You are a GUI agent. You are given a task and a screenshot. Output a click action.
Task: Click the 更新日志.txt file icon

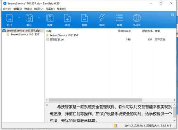[48, 40]
